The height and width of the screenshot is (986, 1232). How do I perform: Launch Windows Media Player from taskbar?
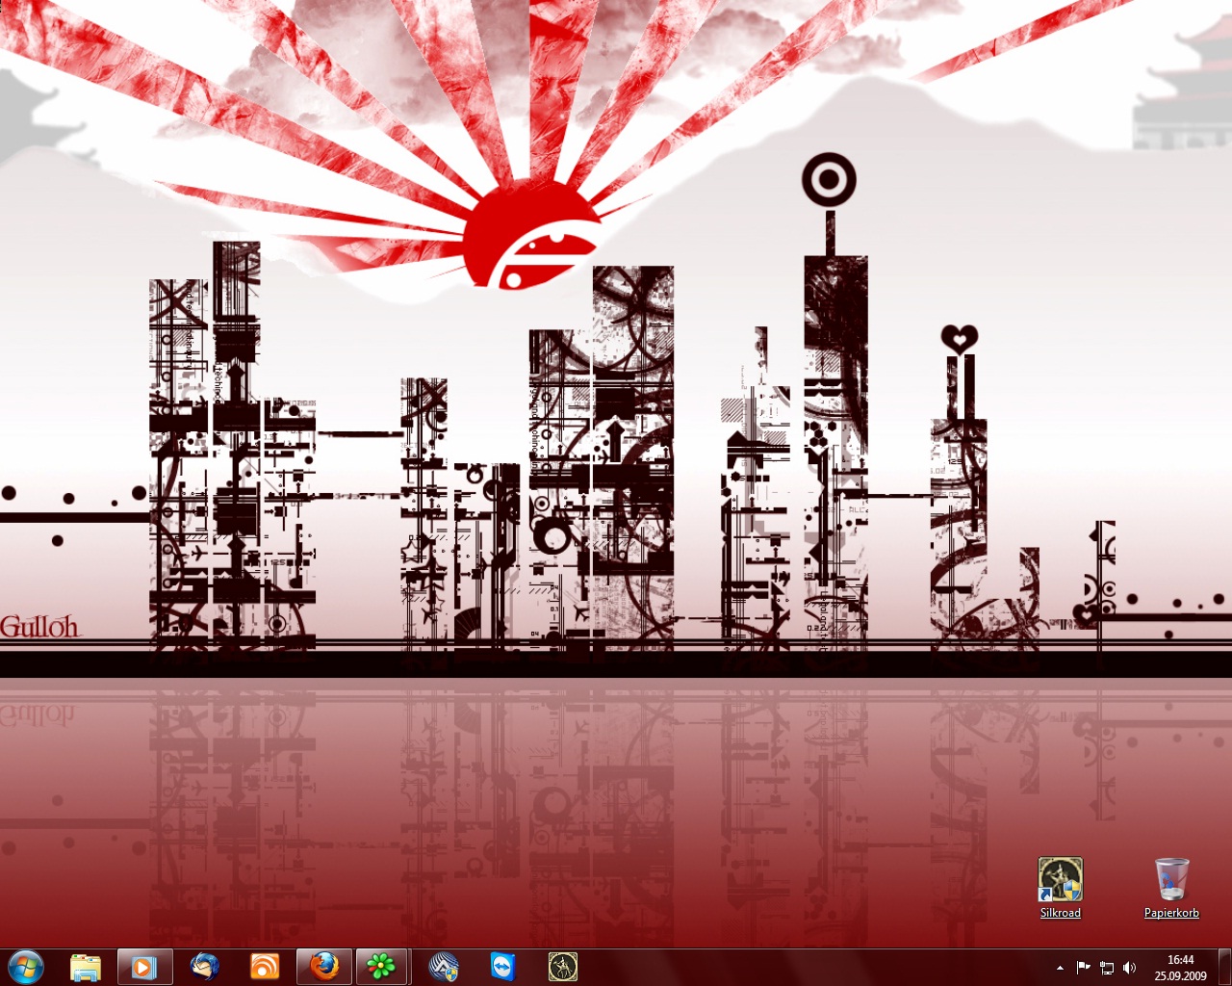[x=144, y=967]
